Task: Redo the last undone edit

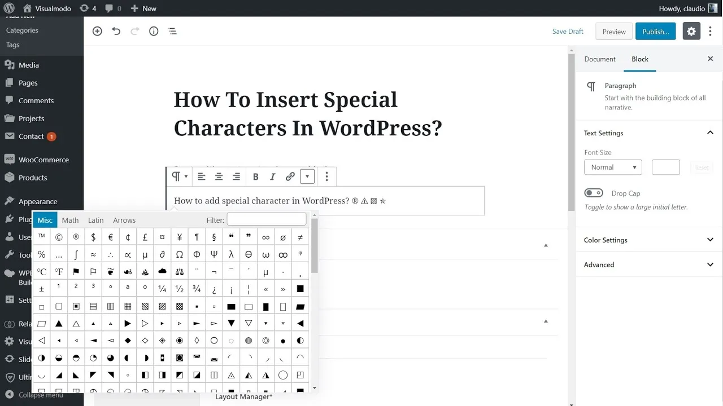Action: coord(134,32)
